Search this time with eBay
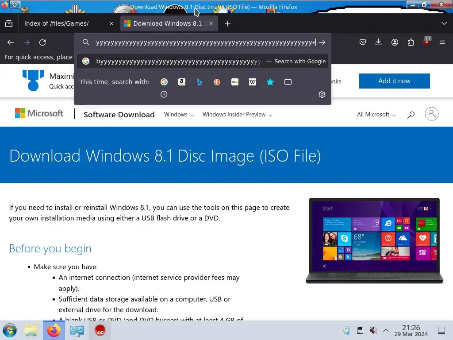The width and height of the screenshot is (453, 340). click(235, 82)
